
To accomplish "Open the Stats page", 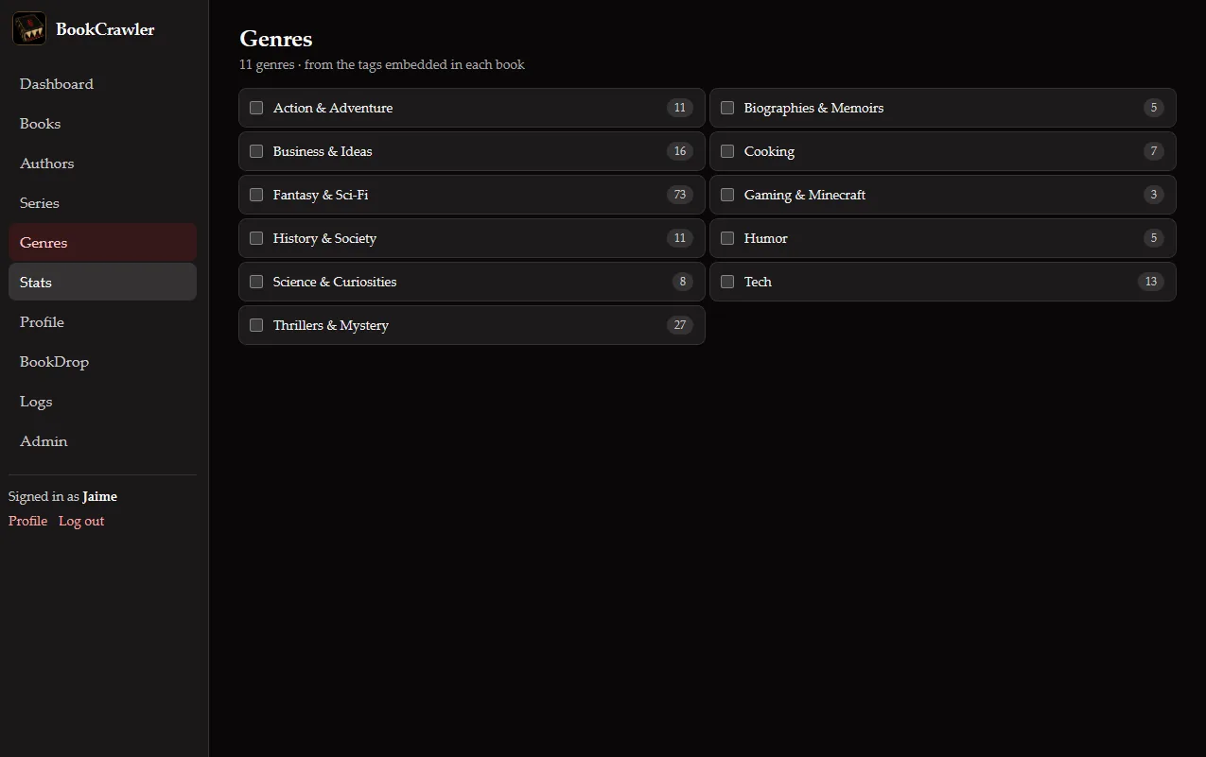I will tap(102, 283).
